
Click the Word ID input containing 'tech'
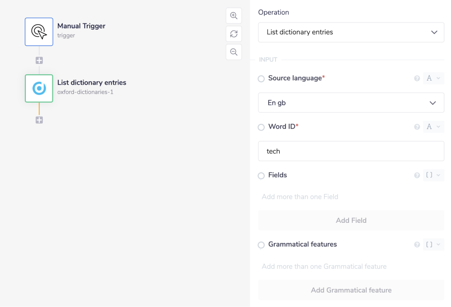[351, 151]
